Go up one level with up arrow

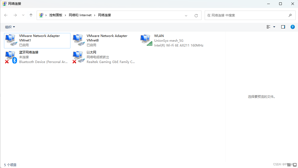point(31,15)
